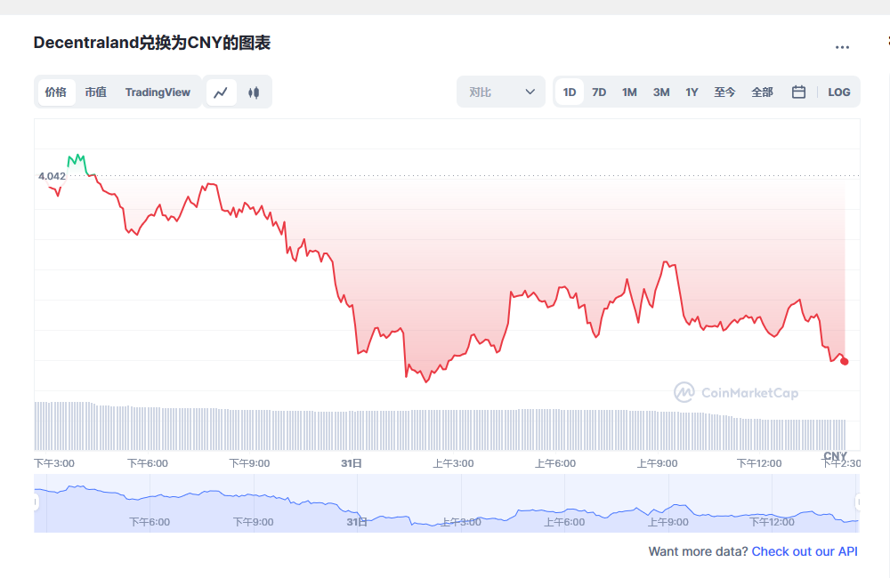Open the chart options ellipsis menu
Image resolution: width=890 pixels, height=578 pixels.
click(x=842, y=46)
